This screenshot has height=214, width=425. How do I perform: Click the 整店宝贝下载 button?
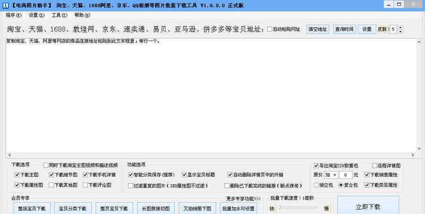pos(32,208)
